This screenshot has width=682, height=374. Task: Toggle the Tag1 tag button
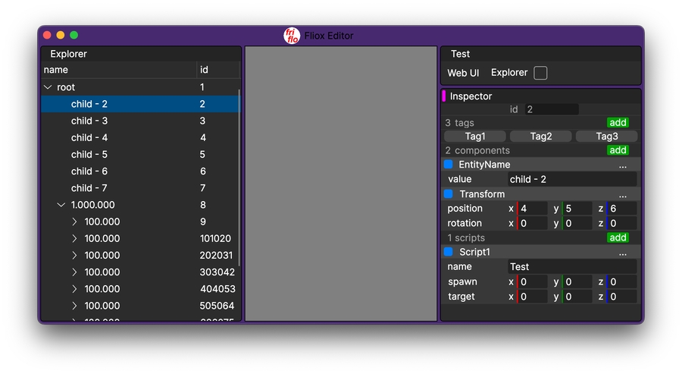tap(475, 137)
